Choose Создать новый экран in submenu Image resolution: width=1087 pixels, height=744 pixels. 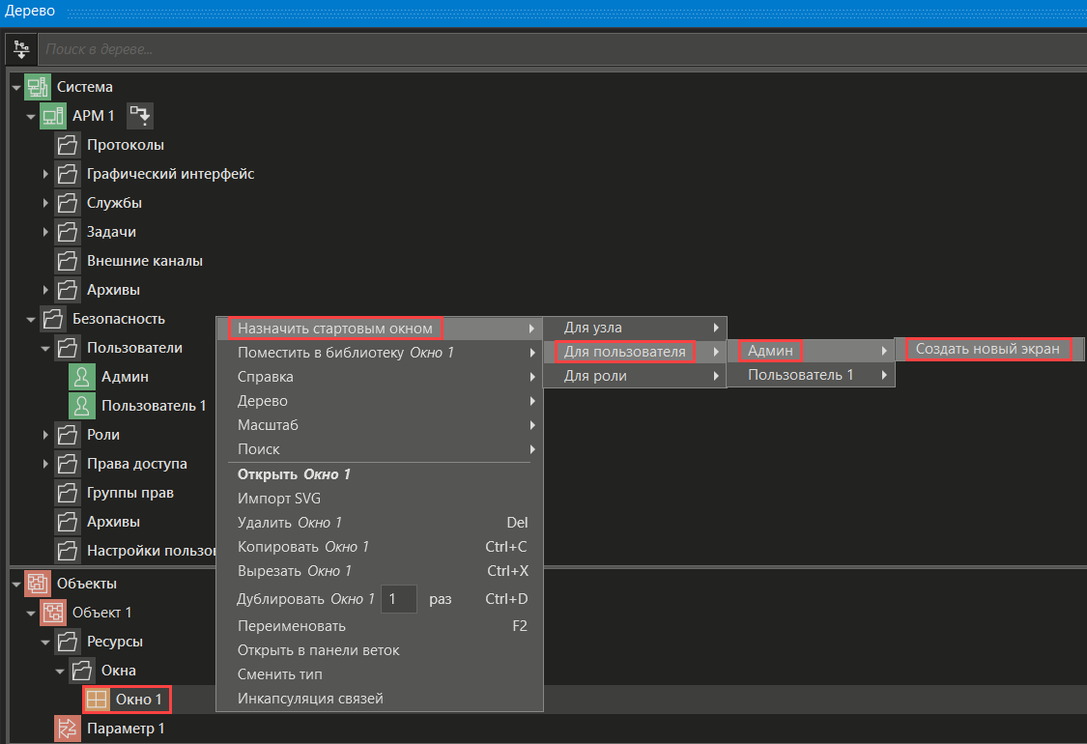pos(987,349)
